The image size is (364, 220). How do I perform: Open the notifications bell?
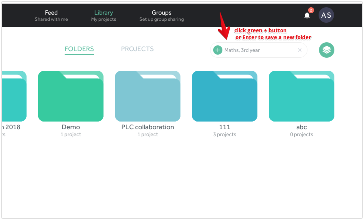tap(307, 15)
